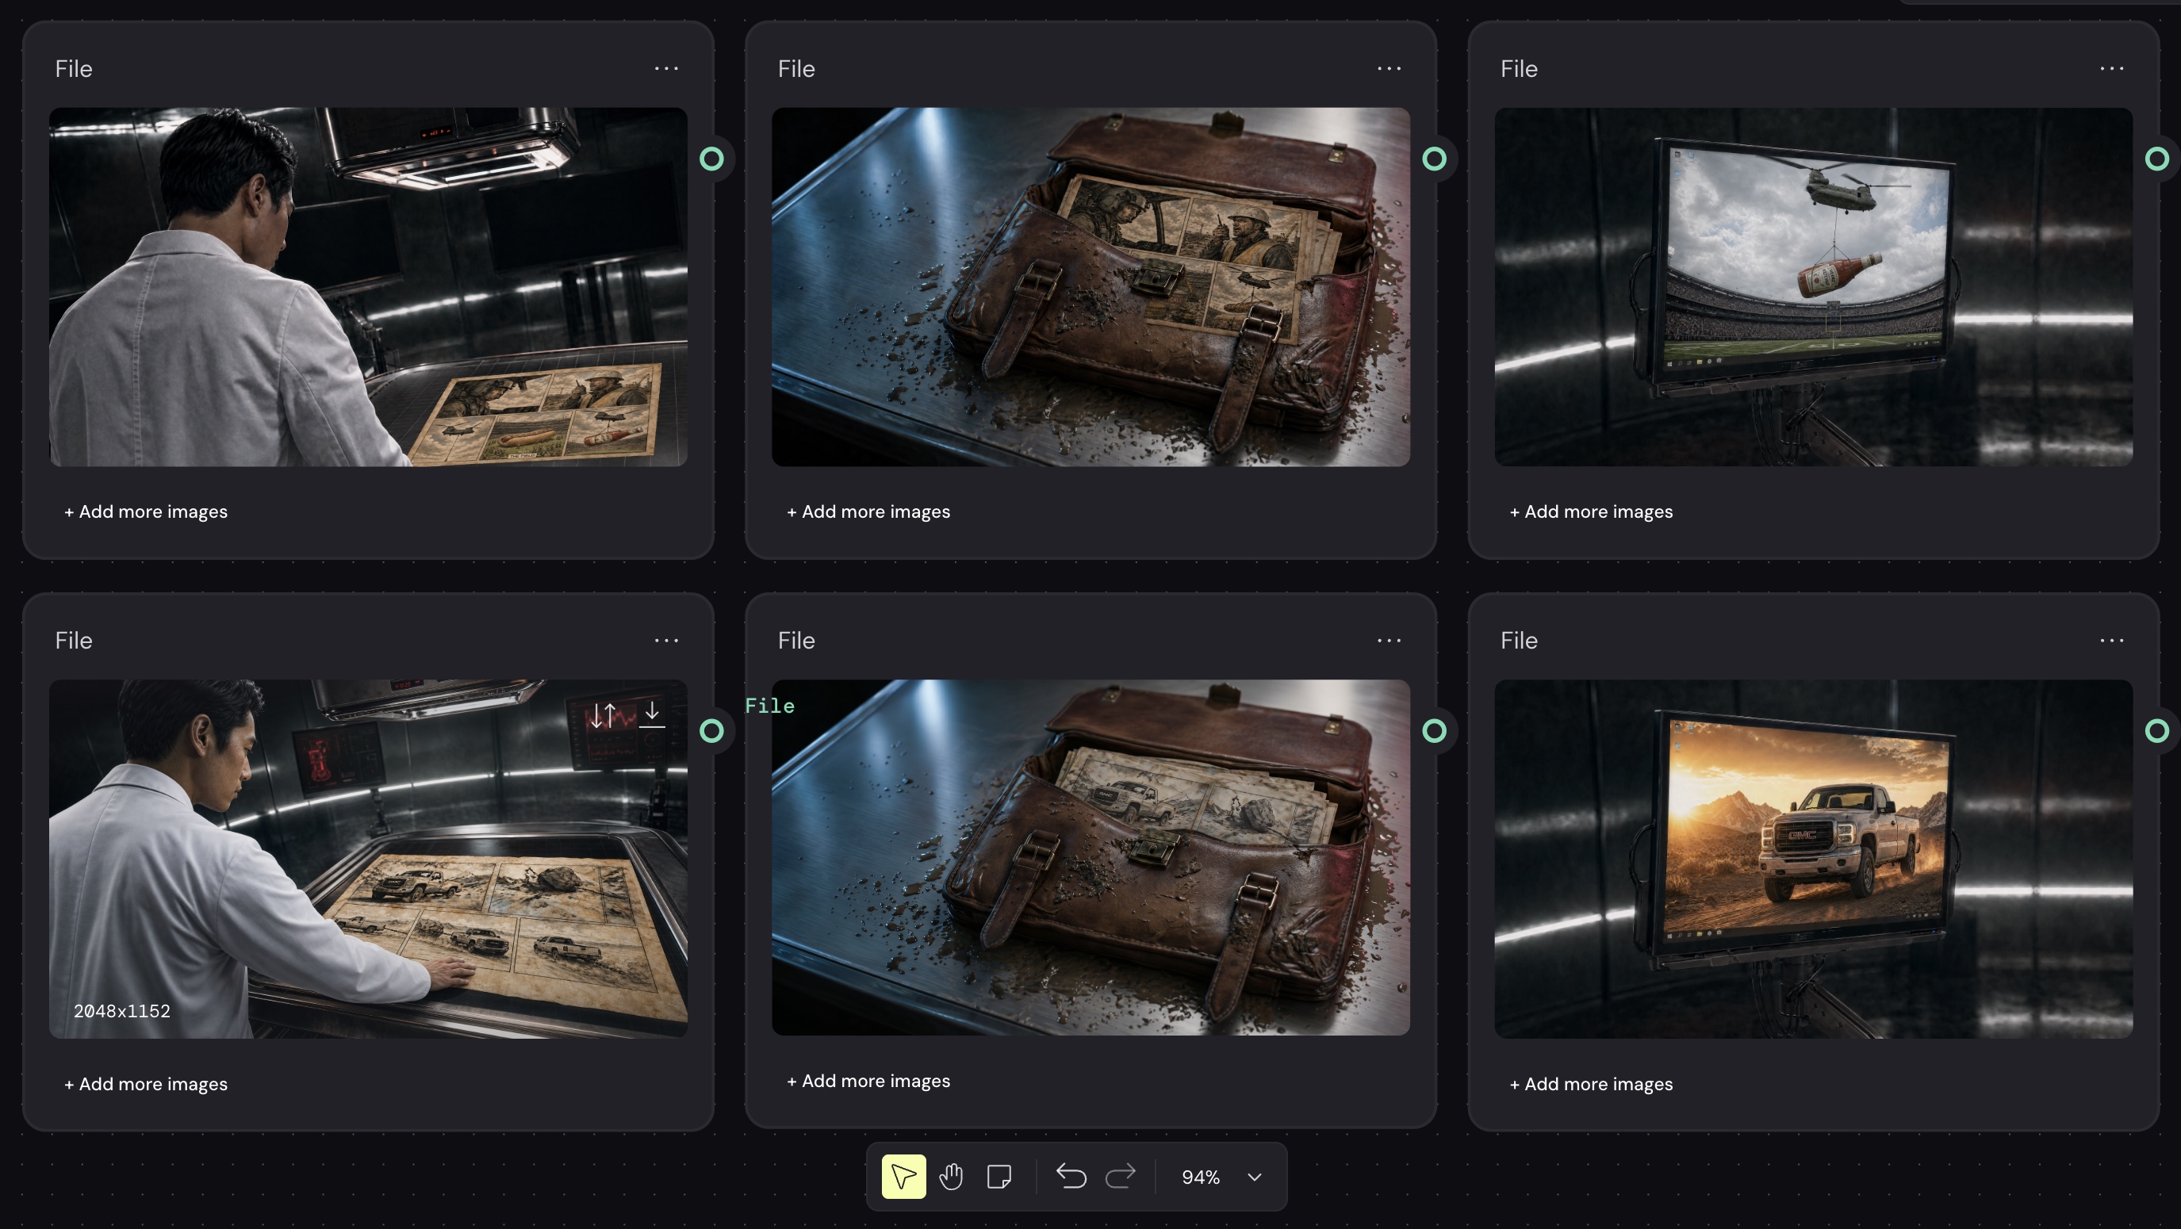Click File title of helicopter-ketchup monitor node
The width and height of the screenshot is (2181, 1229).
click(1519, 68)
